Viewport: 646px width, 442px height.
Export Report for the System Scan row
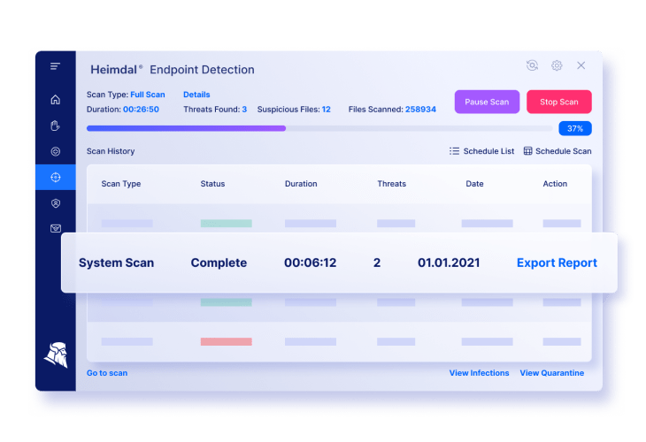(x=557, y=263)
